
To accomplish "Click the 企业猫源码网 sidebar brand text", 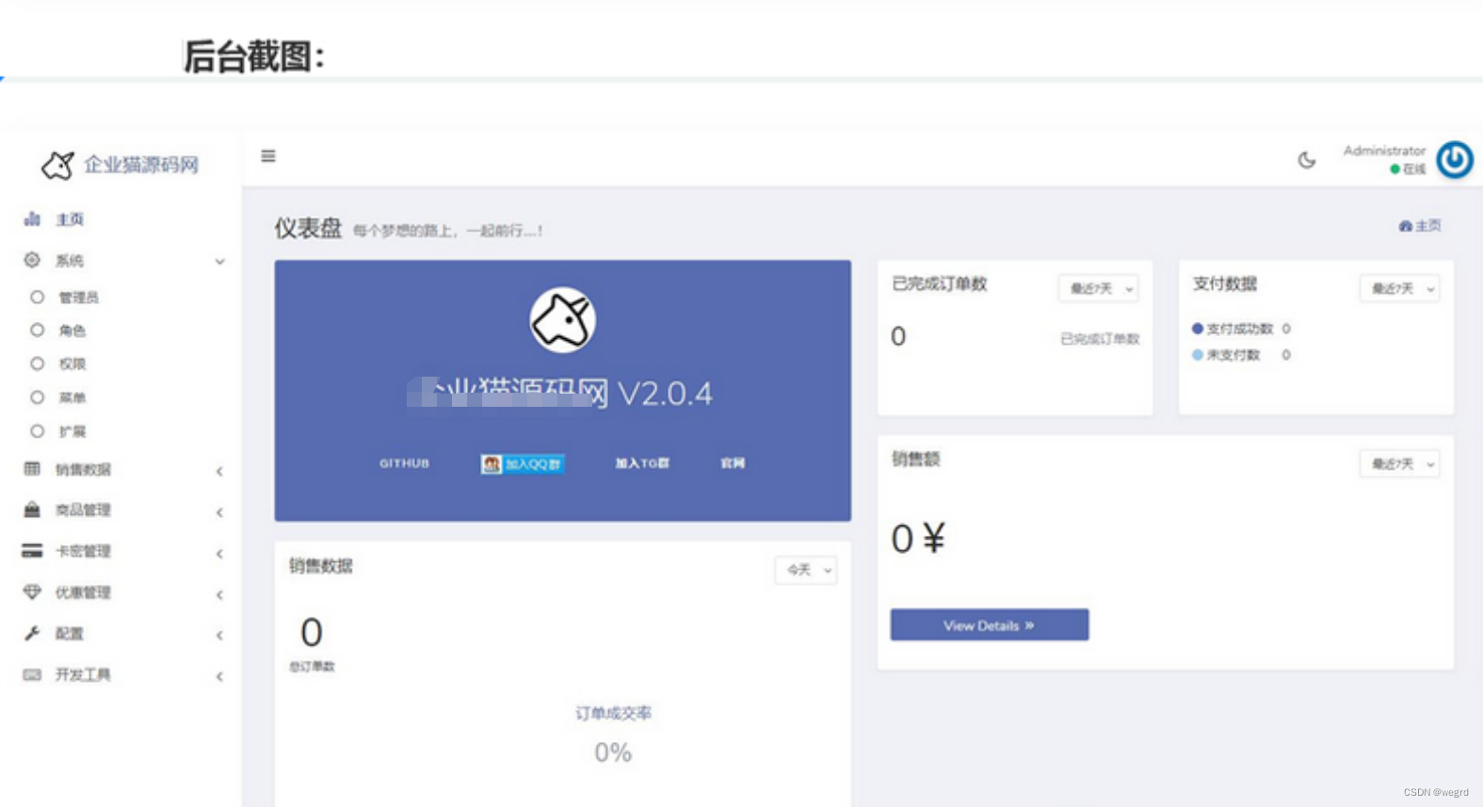I will [141, 165].
